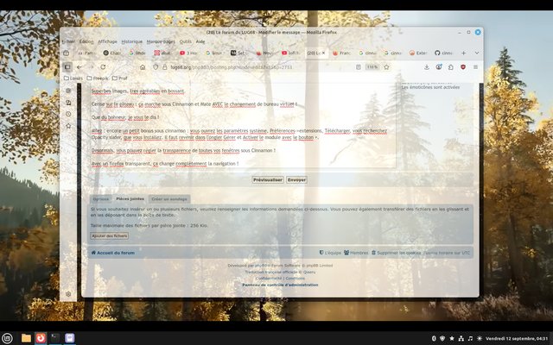Image resolution: width=553 pixels, height=345 pixels.
Task: Open the new tab plus button
Action: (x=462, y=52)
